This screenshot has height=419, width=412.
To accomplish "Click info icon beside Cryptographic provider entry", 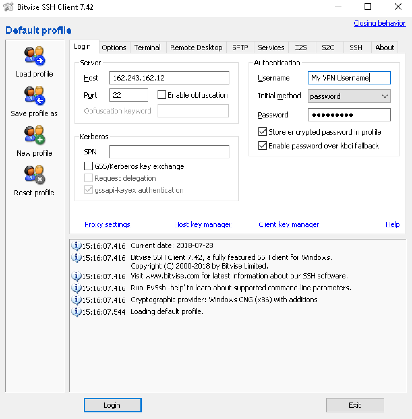I will (76, 300).
